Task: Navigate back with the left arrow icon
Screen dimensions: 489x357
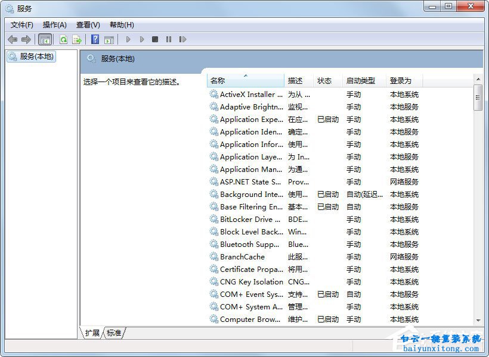Action: click(x=13, y=39)
